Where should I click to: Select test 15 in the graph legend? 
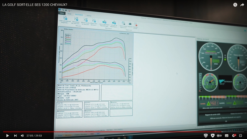[68, 37]
